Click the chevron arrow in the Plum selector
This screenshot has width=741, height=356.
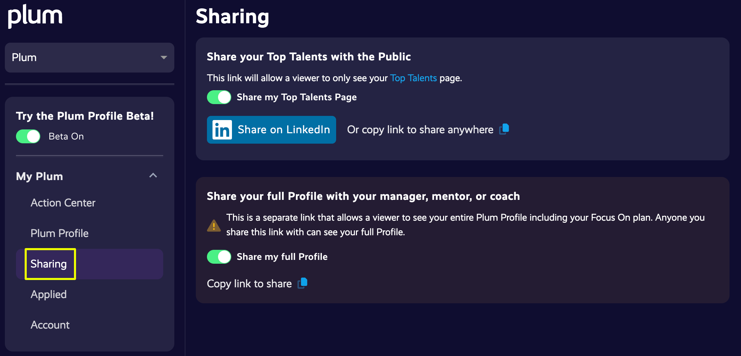(164, 58)
